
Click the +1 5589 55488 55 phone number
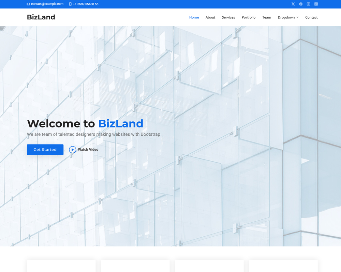86,4
